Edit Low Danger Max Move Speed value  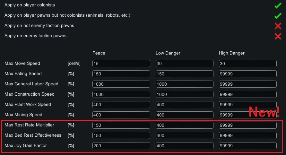click(x=184, y=64)
